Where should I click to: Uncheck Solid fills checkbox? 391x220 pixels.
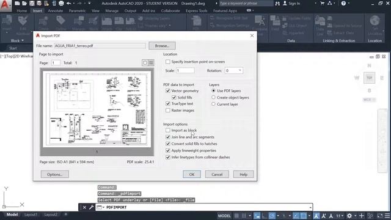pos(174,97)
